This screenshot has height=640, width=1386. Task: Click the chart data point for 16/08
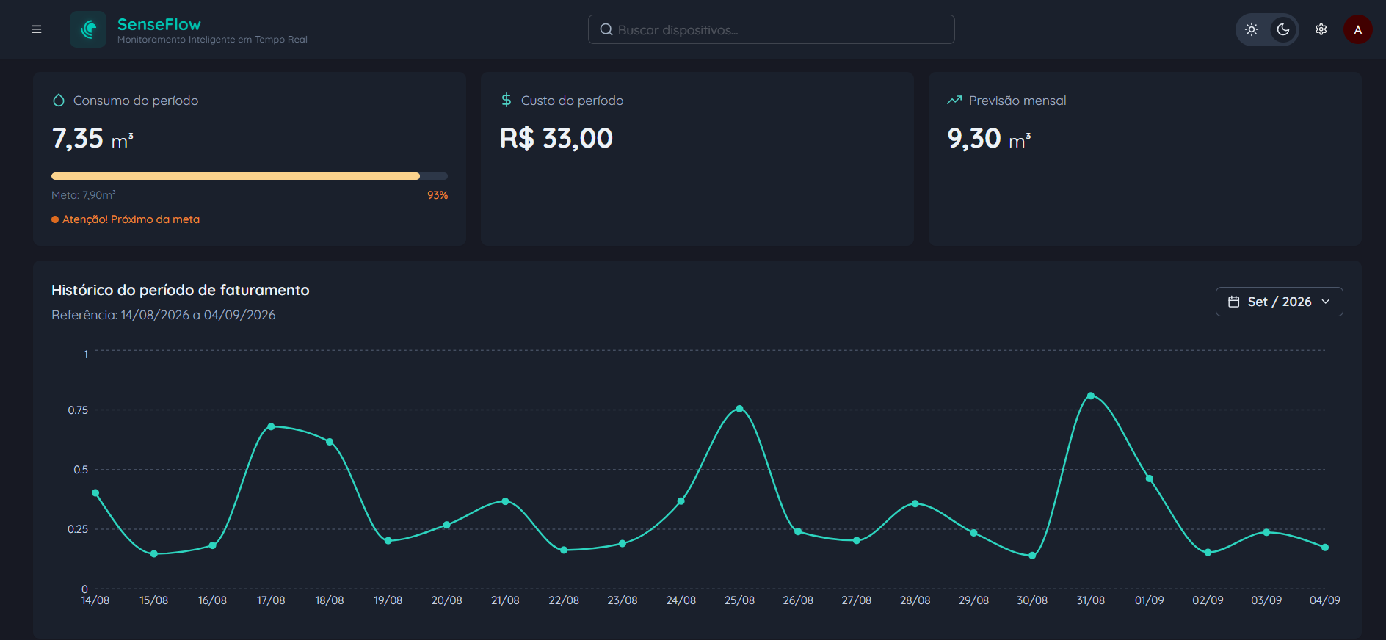213,545
